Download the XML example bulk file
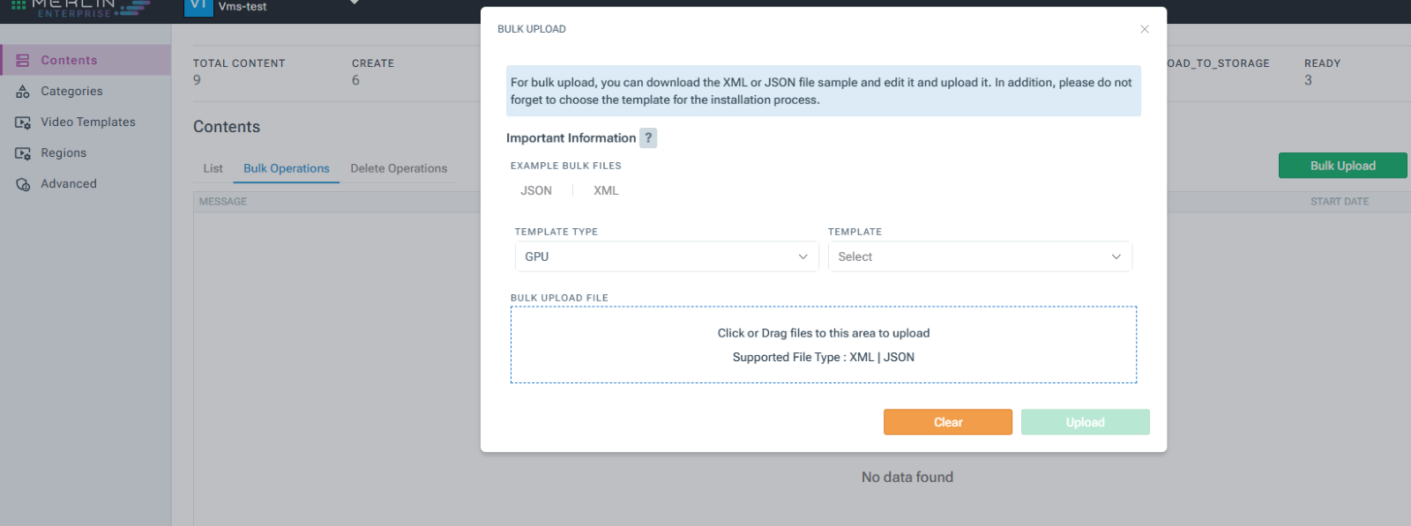Viewport: 1411px width, 526px height. [x=606, y=190]
